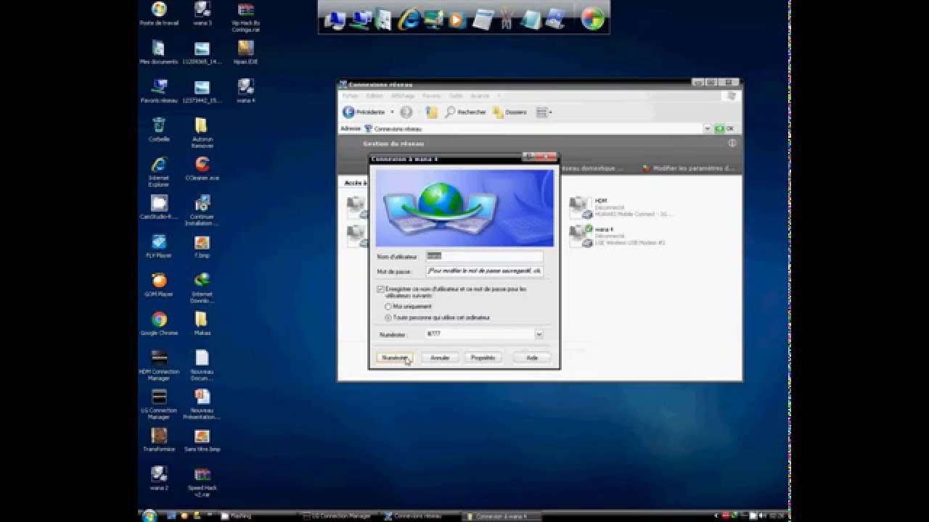The image size is (929, 522).
Task: Open Mes documents desktop icon
Action: pyautogui.click(x=159, y=53)
